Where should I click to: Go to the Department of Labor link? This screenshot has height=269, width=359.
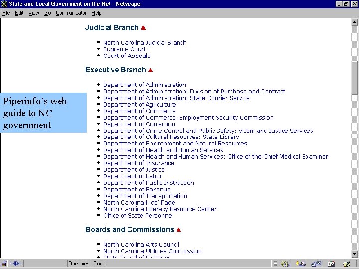132,176
